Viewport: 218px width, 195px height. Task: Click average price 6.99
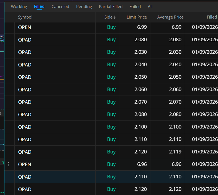tap(176, 27)
